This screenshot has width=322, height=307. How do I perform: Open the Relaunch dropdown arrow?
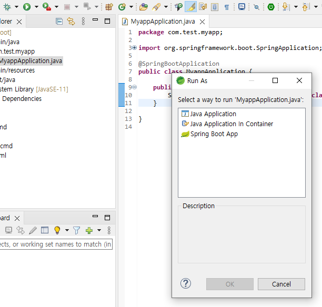click(96, 7)
